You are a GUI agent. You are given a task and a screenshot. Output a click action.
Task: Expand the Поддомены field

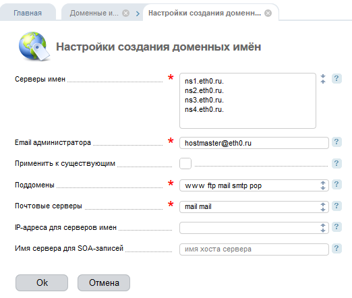pyautogui.click(x=323, y=185)
